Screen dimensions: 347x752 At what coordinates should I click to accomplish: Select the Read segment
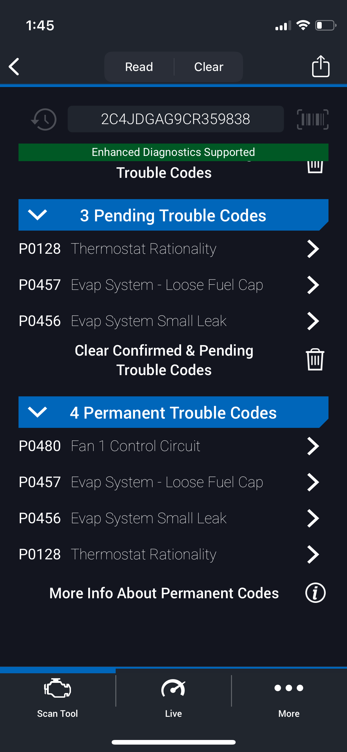pos(139,67)
